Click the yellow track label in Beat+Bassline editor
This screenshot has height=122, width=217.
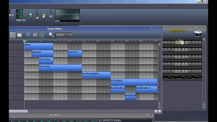(x=178, y=31)
